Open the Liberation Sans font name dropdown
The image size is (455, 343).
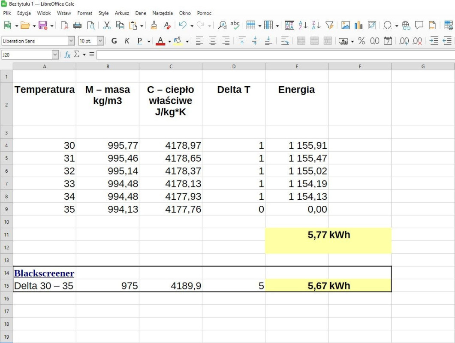[71, 41]
